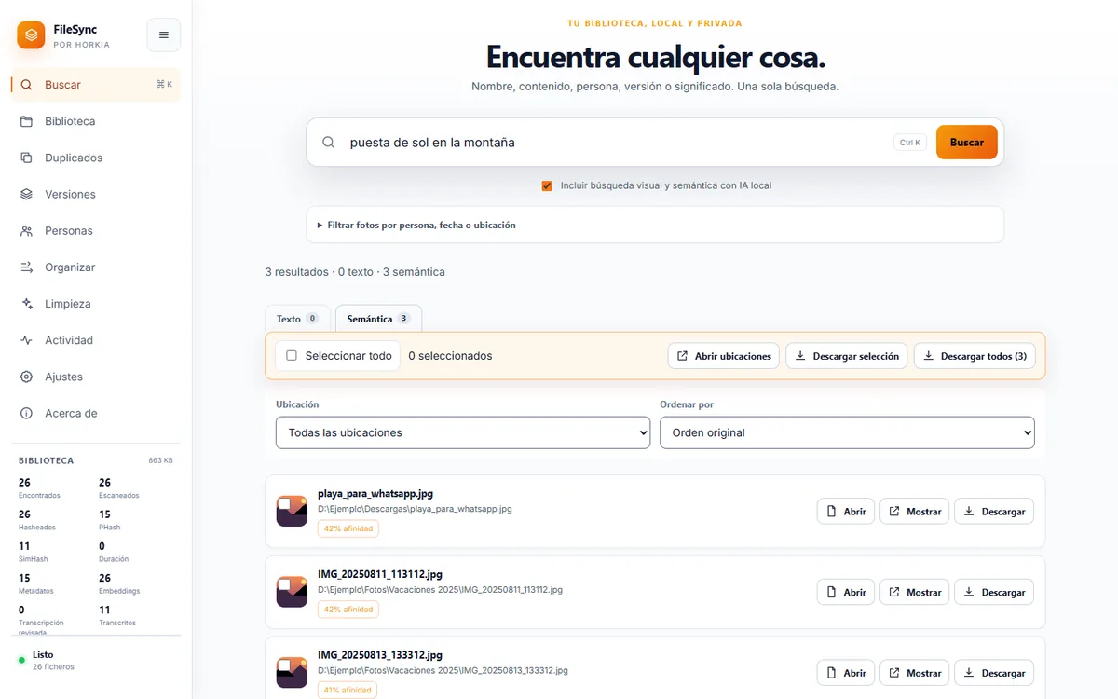The image size is (1118, 699).
Task: Open the Acerca de page
Action: pyautogui.click(x=96, y=413)
